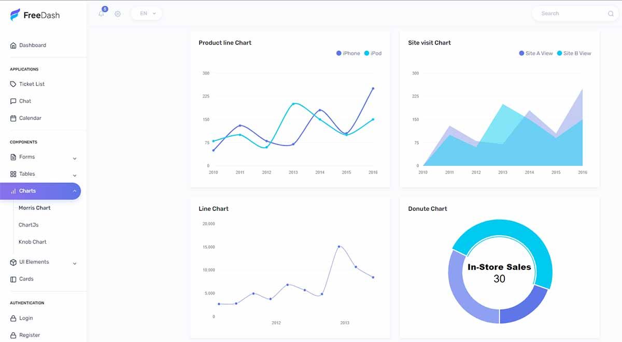
Task: Select Morris Chart from the Charts submenu
Action: (34, 208)
